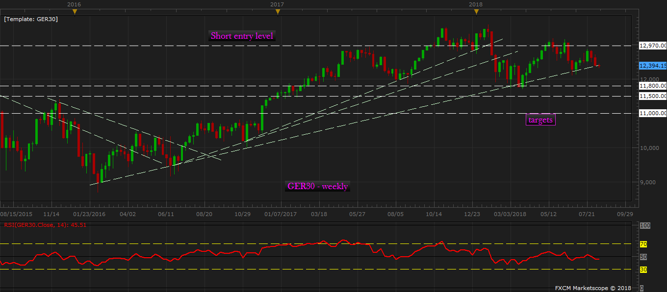Click the RSI(GER30.Close, 14) indicator label
Viewport: 667px width, 292px height.
pos(45,225)
